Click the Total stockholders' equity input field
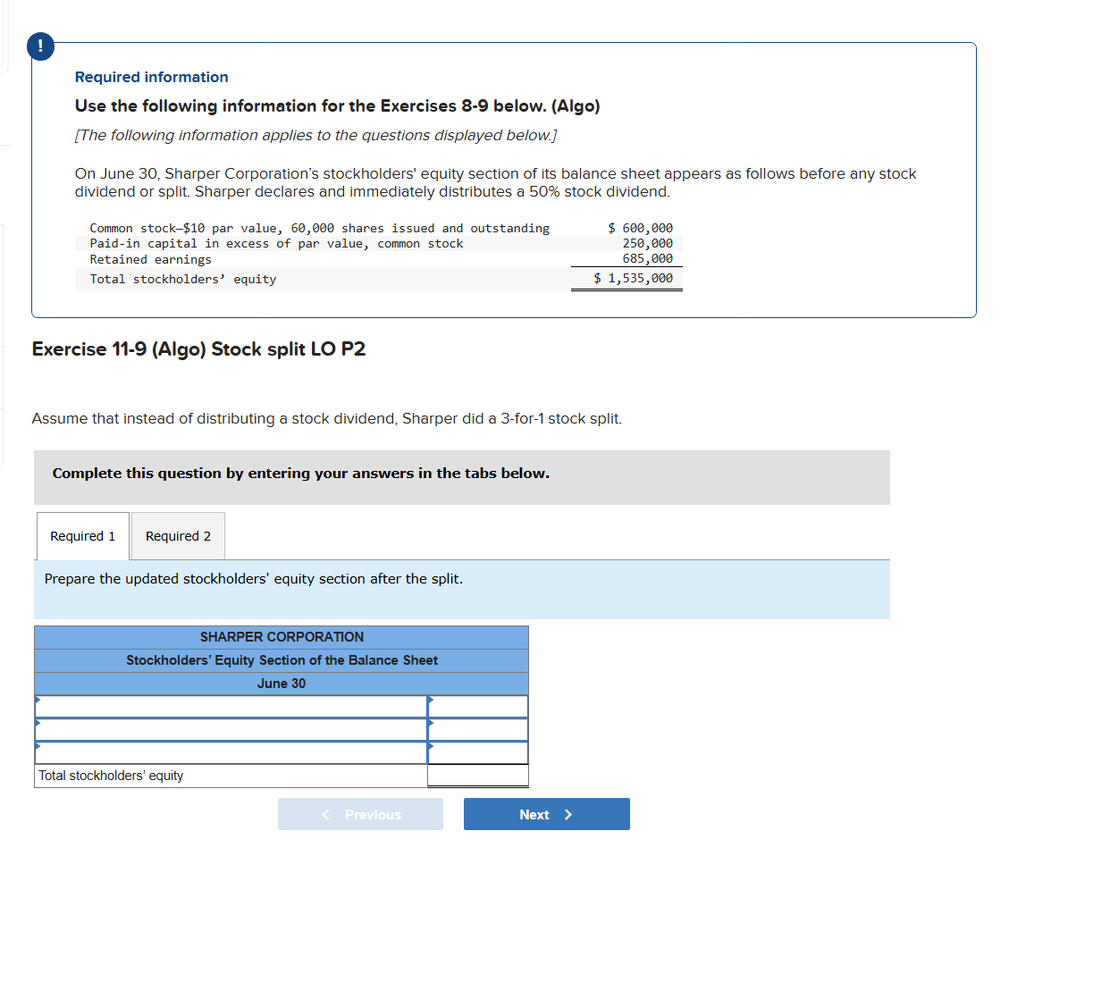This screenshot has height=999, width=1110. coord(478,776)
